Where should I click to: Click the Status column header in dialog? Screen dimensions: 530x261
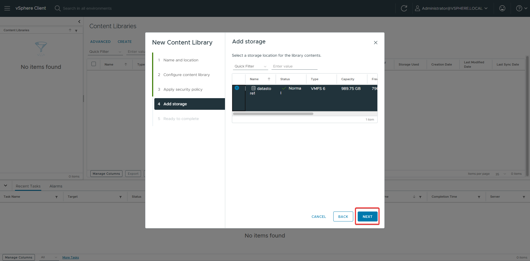pos(285,79)
